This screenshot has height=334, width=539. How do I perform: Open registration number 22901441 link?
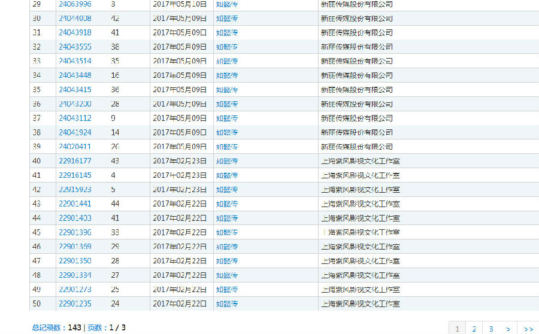(x=75, y=204)
